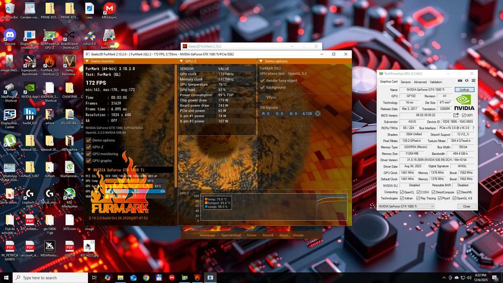Open the NVIDIA App desktop shortcut
This screenshot has height=283, width=503.
[30, 90]
